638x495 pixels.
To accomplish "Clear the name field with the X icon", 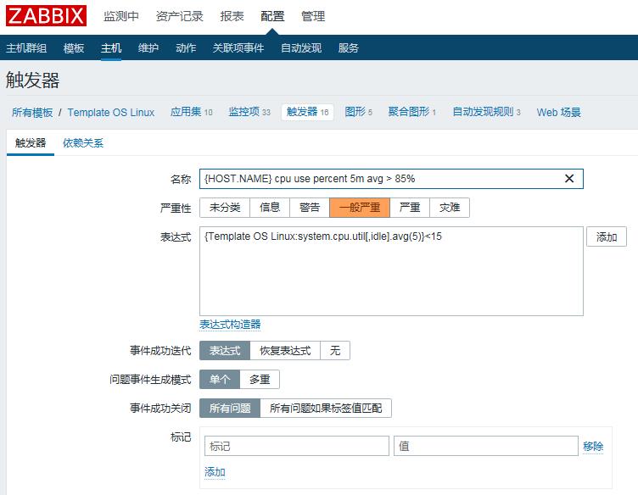I will [569, 178].
